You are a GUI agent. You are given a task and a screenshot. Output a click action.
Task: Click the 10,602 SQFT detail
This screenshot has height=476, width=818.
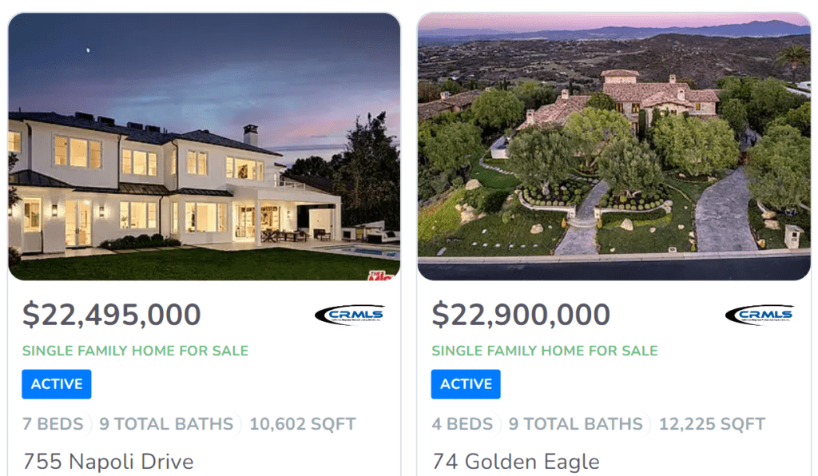pos(303,424)
